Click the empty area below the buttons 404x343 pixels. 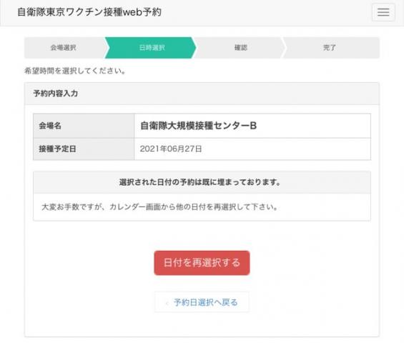click(x=202, y=324)
